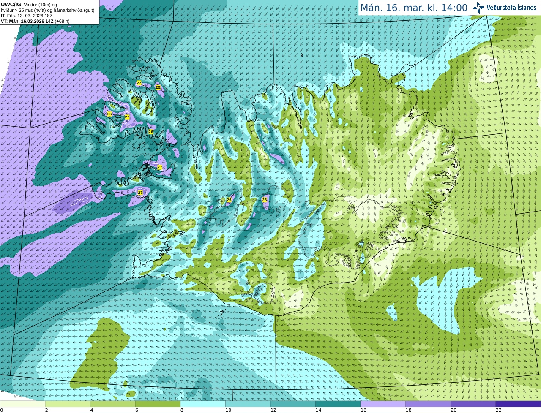Pick the 12–14 m/s teal swatch
541x413 pixels.
tap(293, 404)
